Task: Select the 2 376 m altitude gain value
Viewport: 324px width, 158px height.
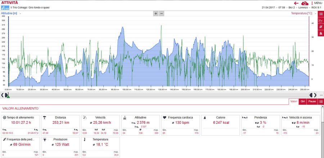Action: coord(143,123)
